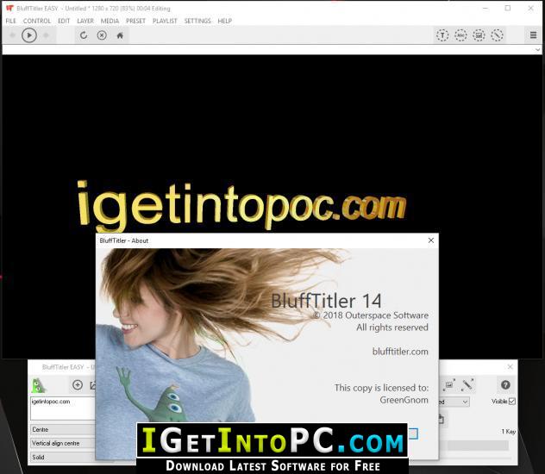
Task: Open the FILE menu
Action: click(11, 21)
